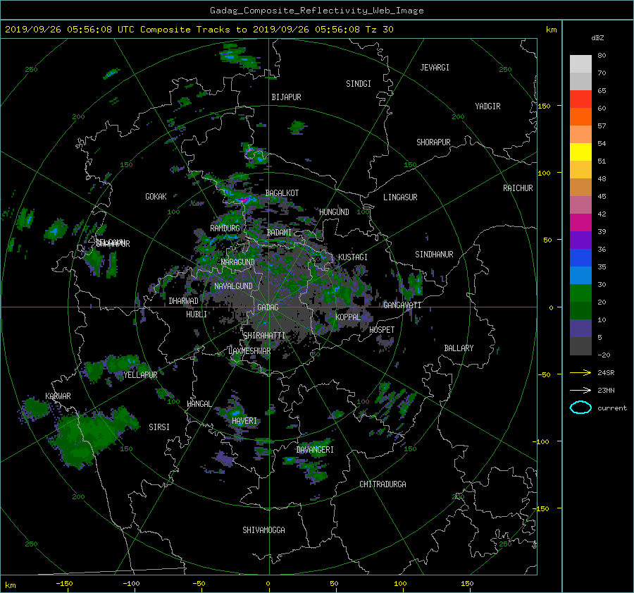This screenshot has height=593, width=634.
Task: Click the HOSPET city label
Action: tap(382, 330)
